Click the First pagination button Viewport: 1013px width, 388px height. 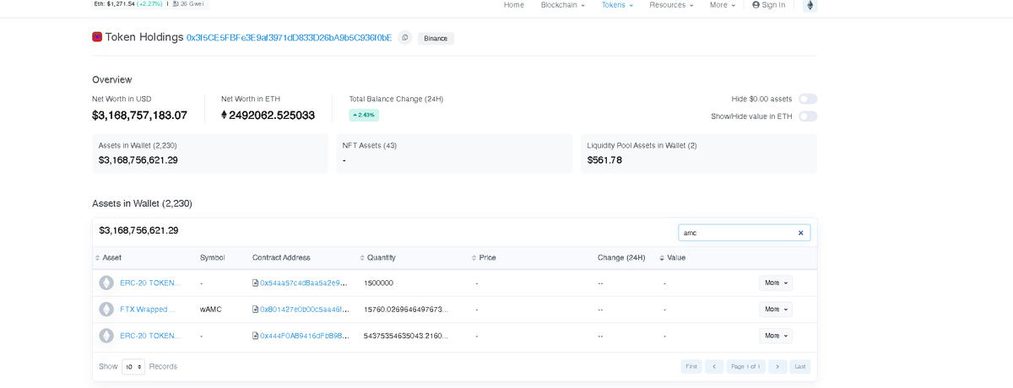691,367
